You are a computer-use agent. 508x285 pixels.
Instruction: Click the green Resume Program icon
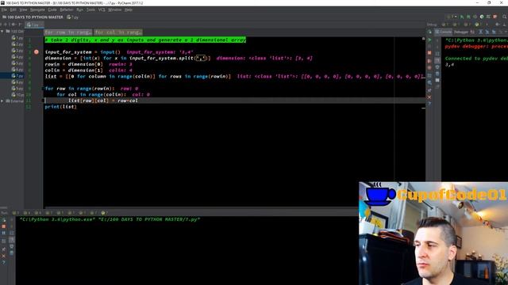point(429,40)
